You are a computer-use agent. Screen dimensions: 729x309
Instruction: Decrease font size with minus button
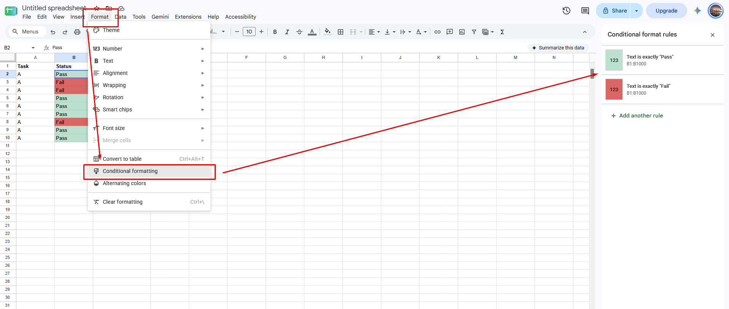[237, 32]
